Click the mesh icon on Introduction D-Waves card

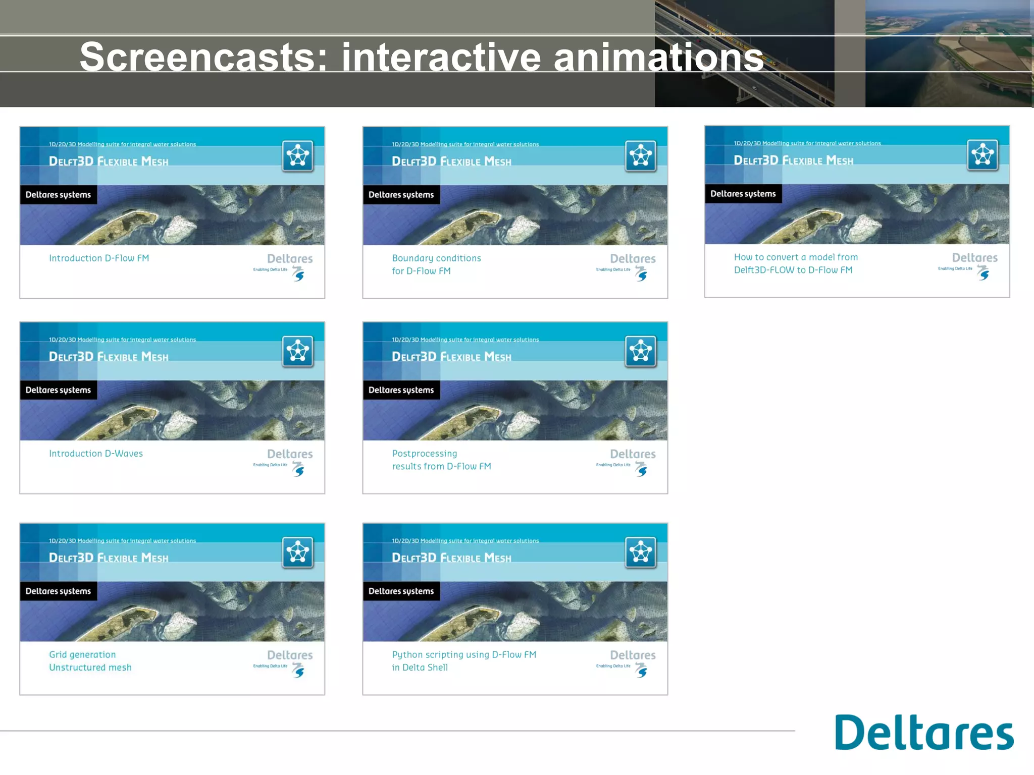pyautogui.click(x=298, y=351)
